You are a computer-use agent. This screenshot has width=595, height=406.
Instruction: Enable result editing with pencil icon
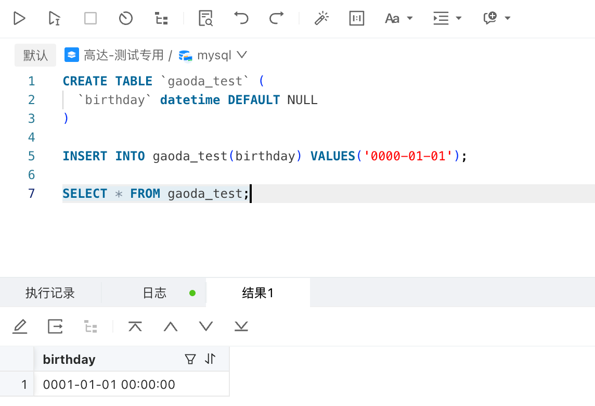pyautogui.click(x=20, y=326)
